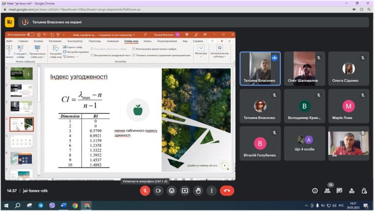Viewport: 374px width, 211px height.
Task: Click the present screen button
Action: [x=185, y=191]
